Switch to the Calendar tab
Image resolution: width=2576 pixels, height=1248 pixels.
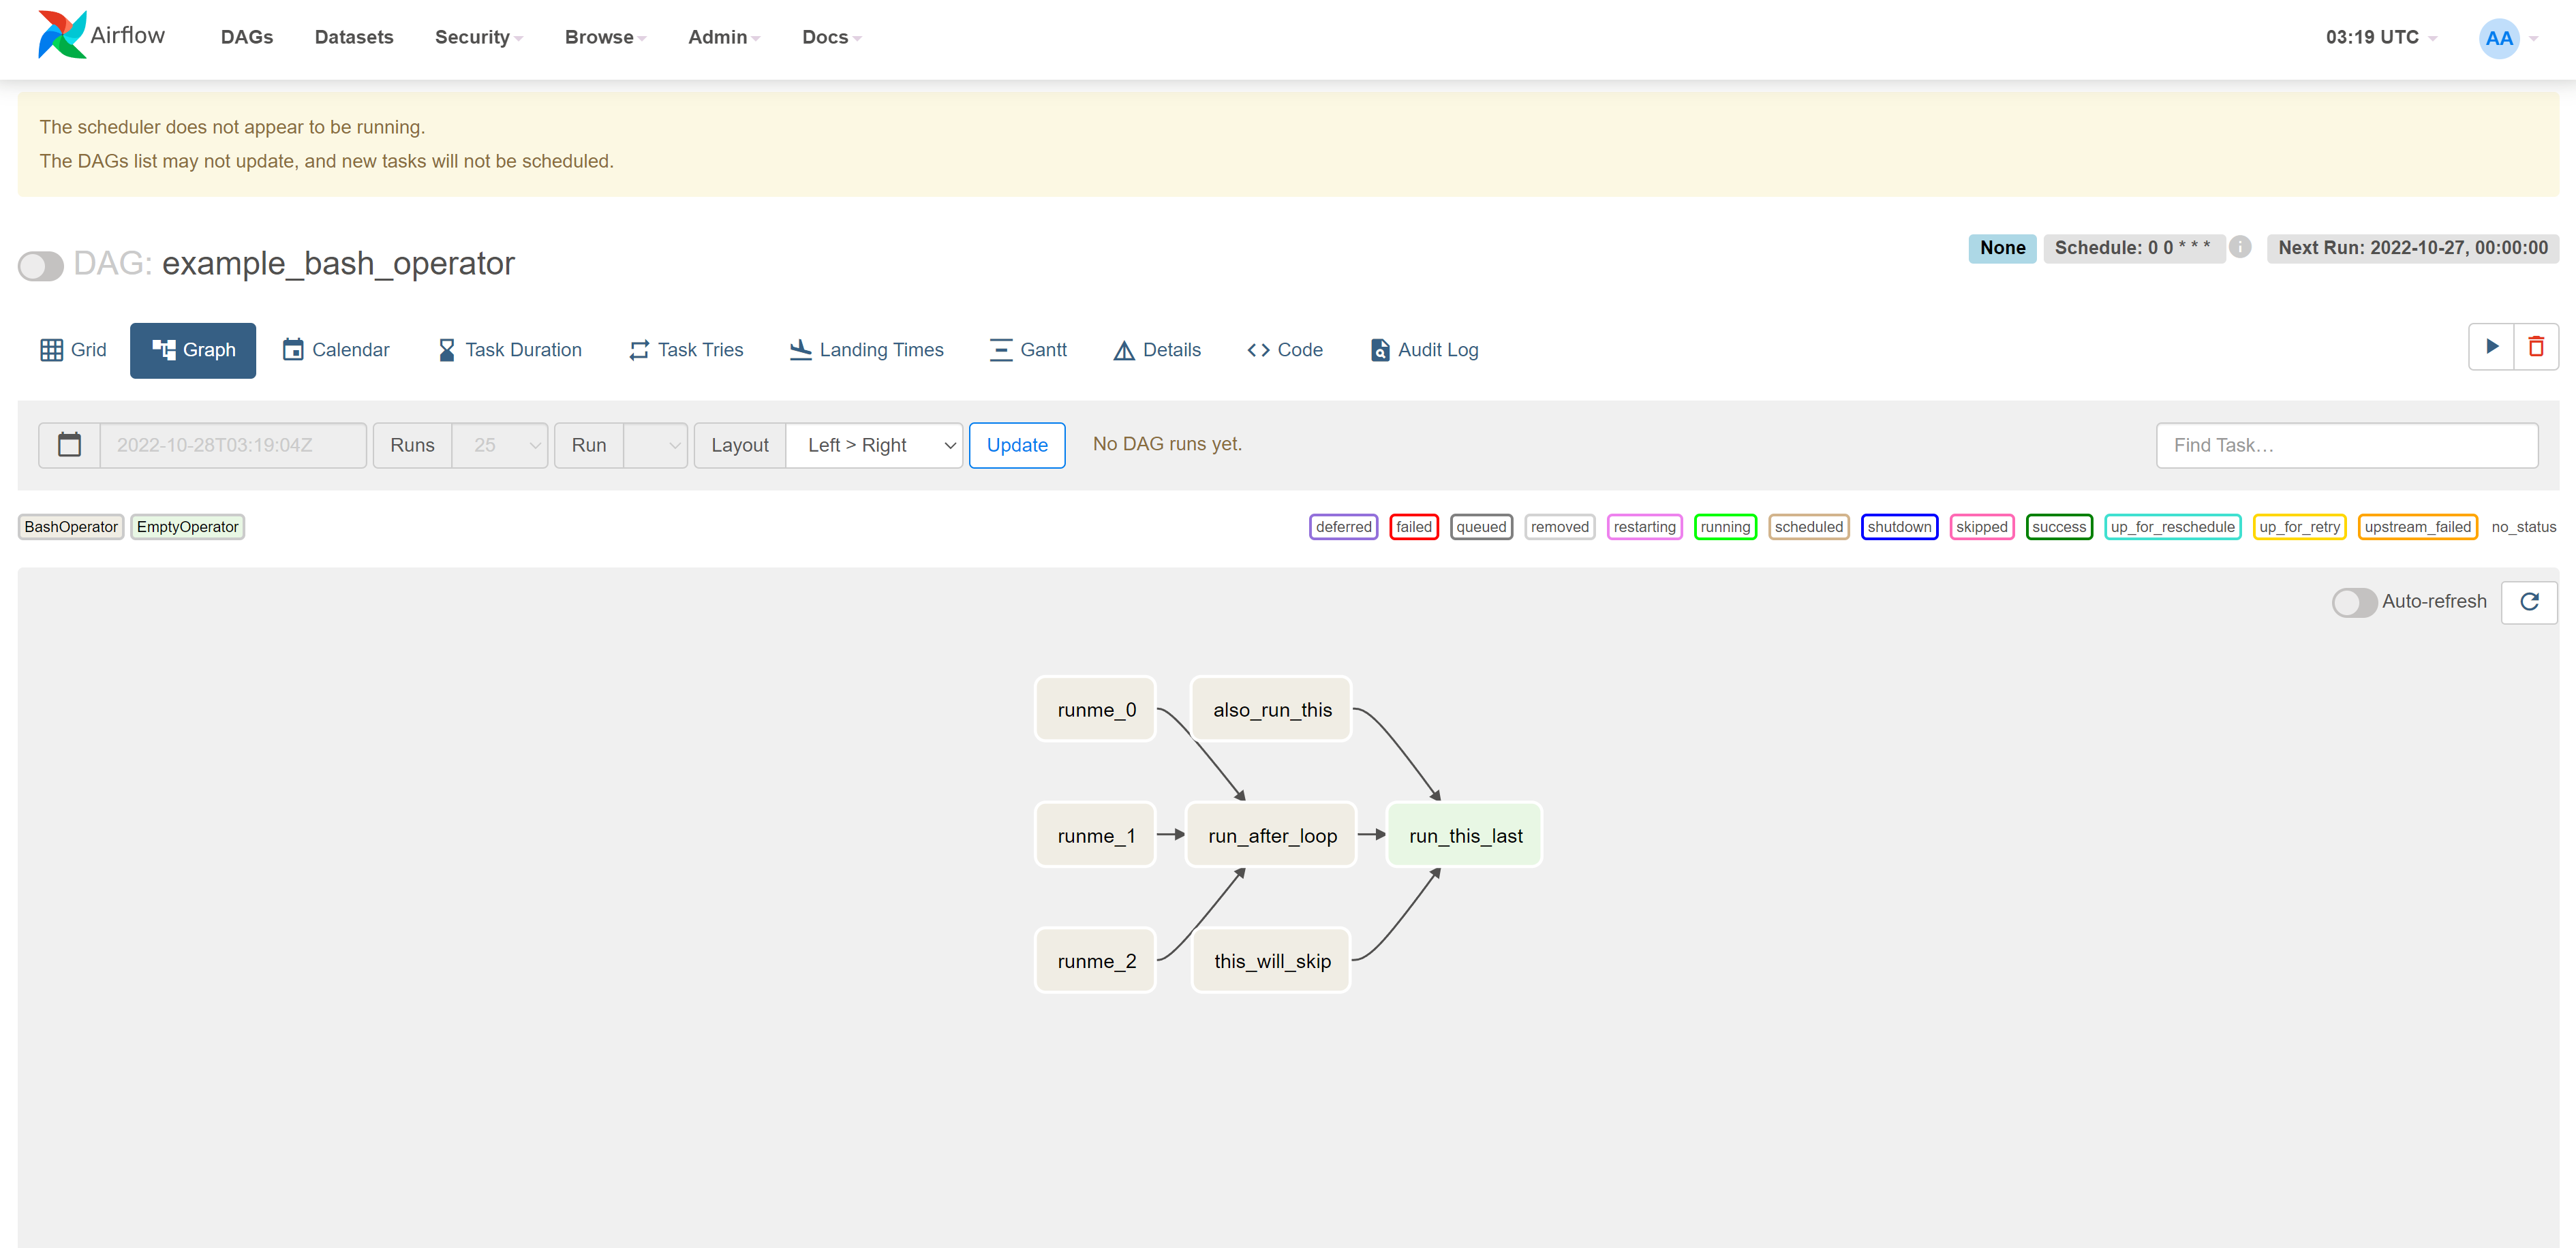(x=336, y=350)
